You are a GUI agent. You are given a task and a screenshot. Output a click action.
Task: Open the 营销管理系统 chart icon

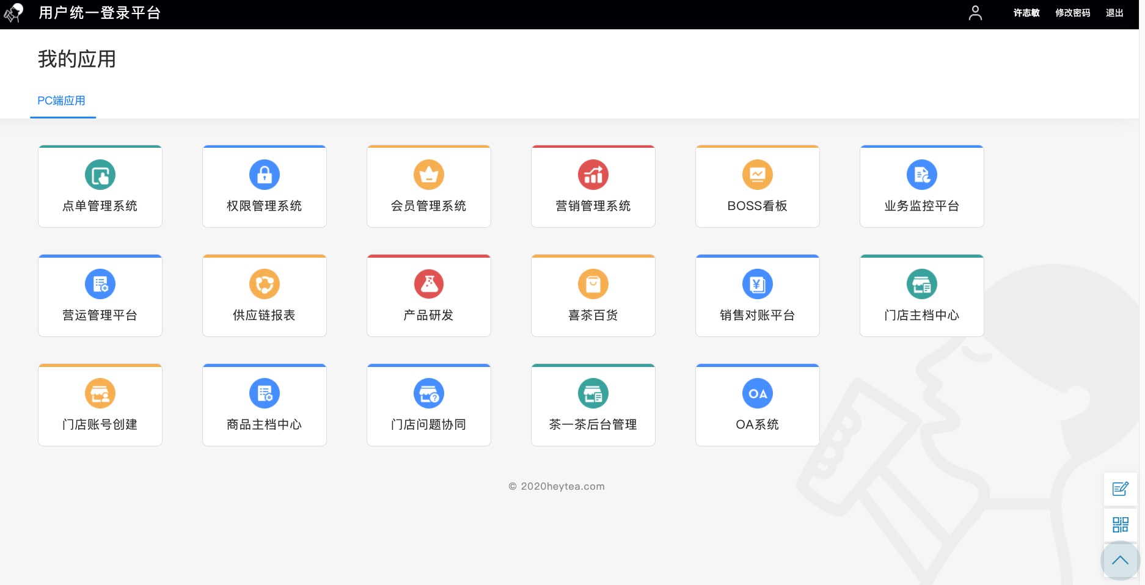[593, 175]
